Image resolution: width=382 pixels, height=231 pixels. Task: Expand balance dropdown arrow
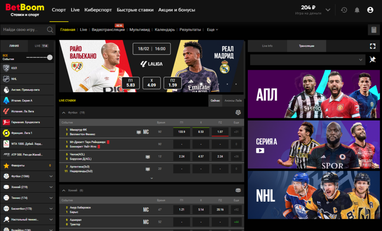coord(328,10)
